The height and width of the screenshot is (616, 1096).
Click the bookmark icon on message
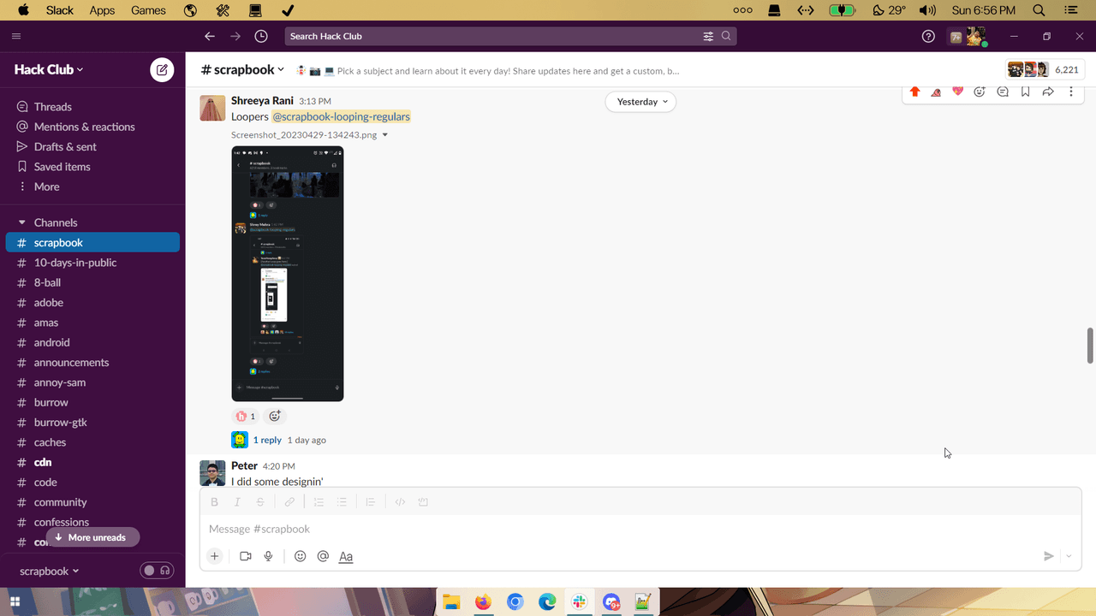click(x=1025, y=92)
